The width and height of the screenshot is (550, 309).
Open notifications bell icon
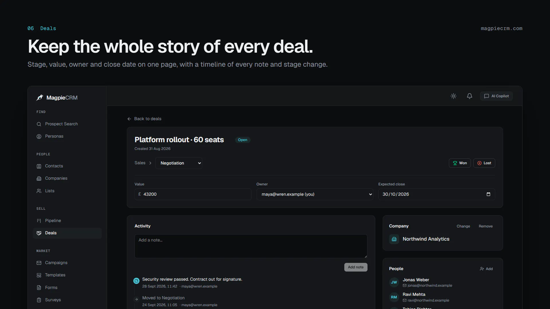pos(470,96)
